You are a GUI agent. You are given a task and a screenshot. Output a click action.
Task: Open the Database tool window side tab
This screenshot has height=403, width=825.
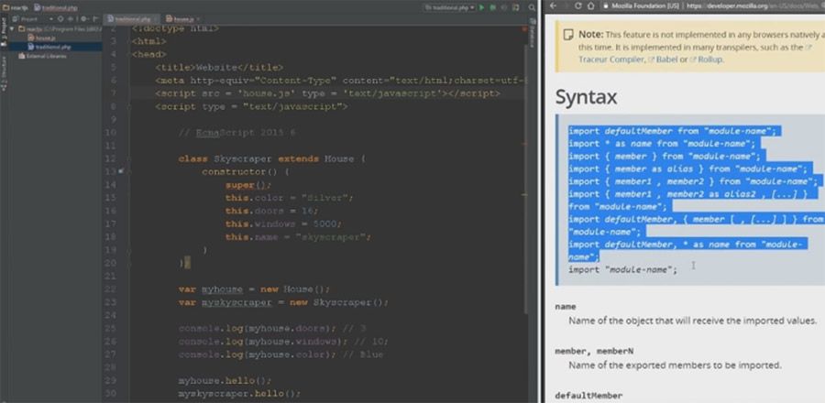coord(532,33)
